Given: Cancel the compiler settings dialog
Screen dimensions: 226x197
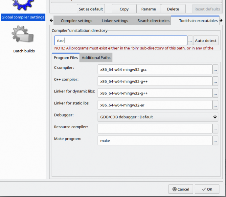Looking at the screenshot, I should pos(181,189).
